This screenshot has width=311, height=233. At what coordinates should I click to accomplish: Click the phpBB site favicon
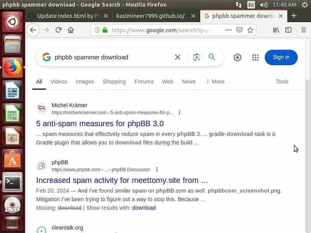click(x=42, y=166)
